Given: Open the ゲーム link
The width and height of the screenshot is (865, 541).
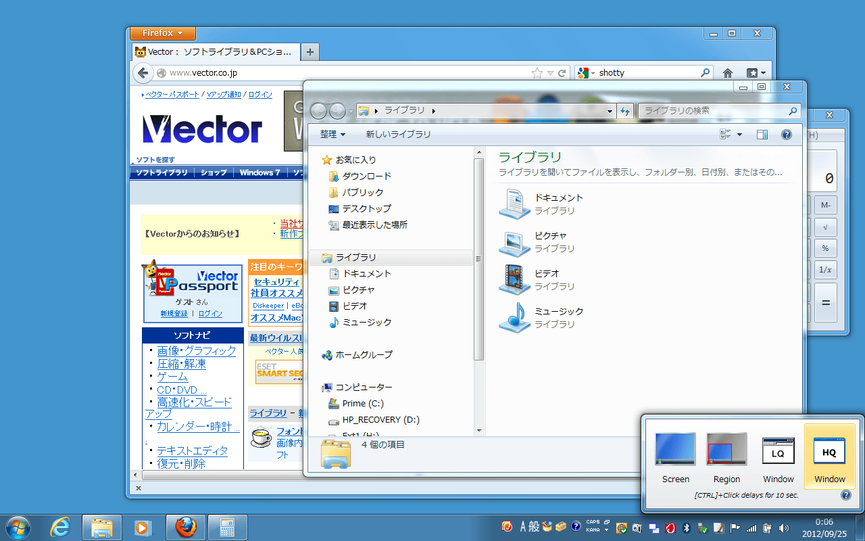Looking at the screenshot, I should [172, 377].
